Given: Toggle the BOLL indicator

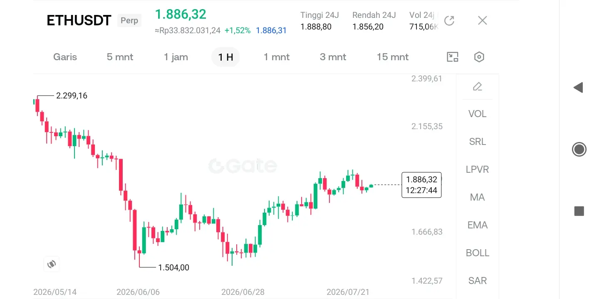Looking at the screenshot, I should [478, 253].
